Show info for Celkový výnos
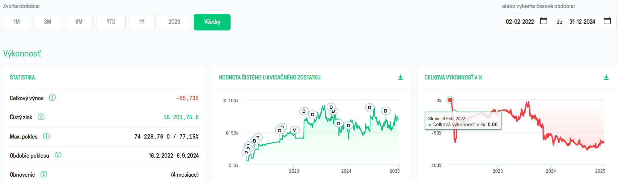The height and width of the screenshot is (181, 618). point(52,98)
